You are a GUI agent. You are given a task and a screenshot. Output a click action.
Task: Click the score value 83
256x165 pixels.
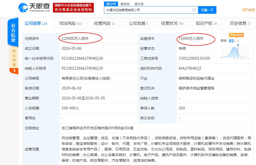click(x=231, y=41)
